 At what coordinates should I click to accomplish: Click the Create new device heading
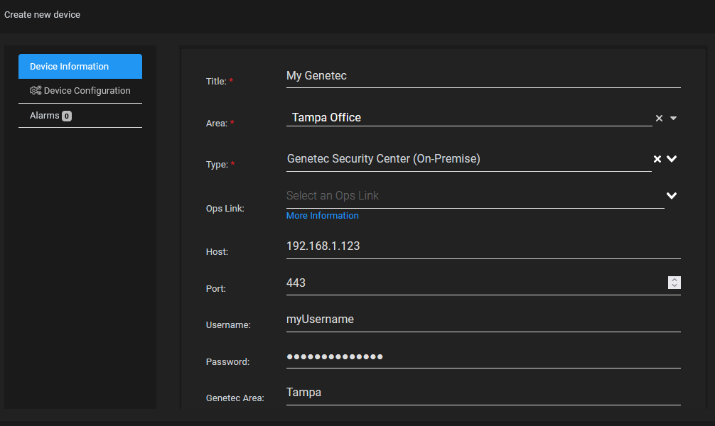tap(43, 15)
